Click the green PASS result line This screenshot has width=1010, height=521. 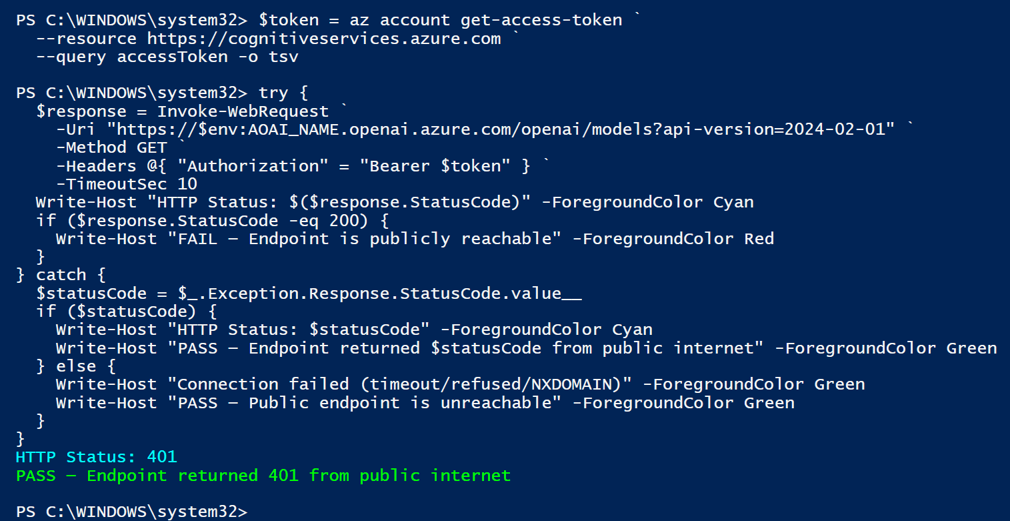(x=263, y=476)
